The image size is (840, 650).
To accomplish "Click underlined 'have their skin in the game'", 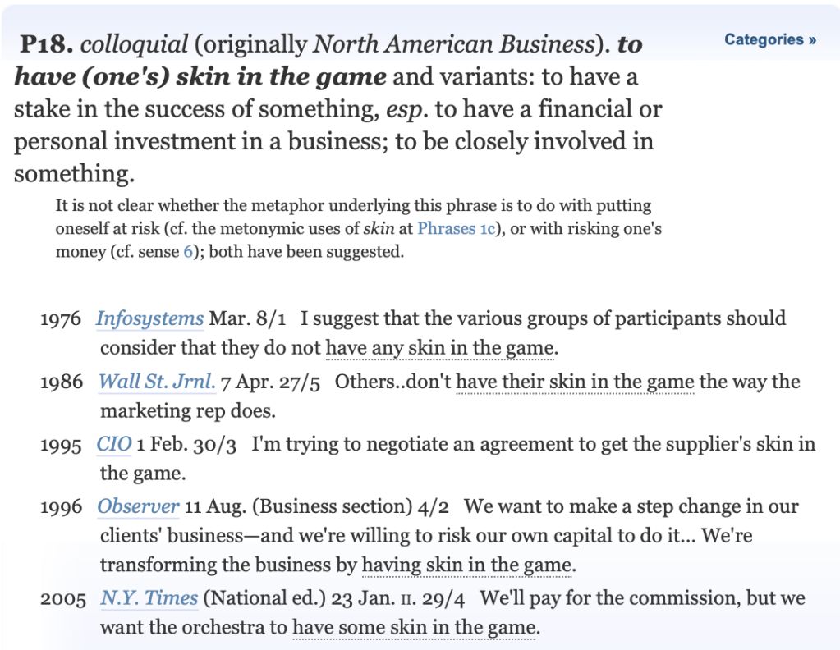I will click(x=575, y=382).
